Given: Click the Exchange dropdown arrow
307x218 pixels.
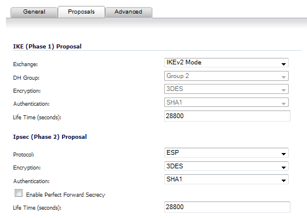Looking at the screenshot, I should pyautogui.click(x=283, y=64).
